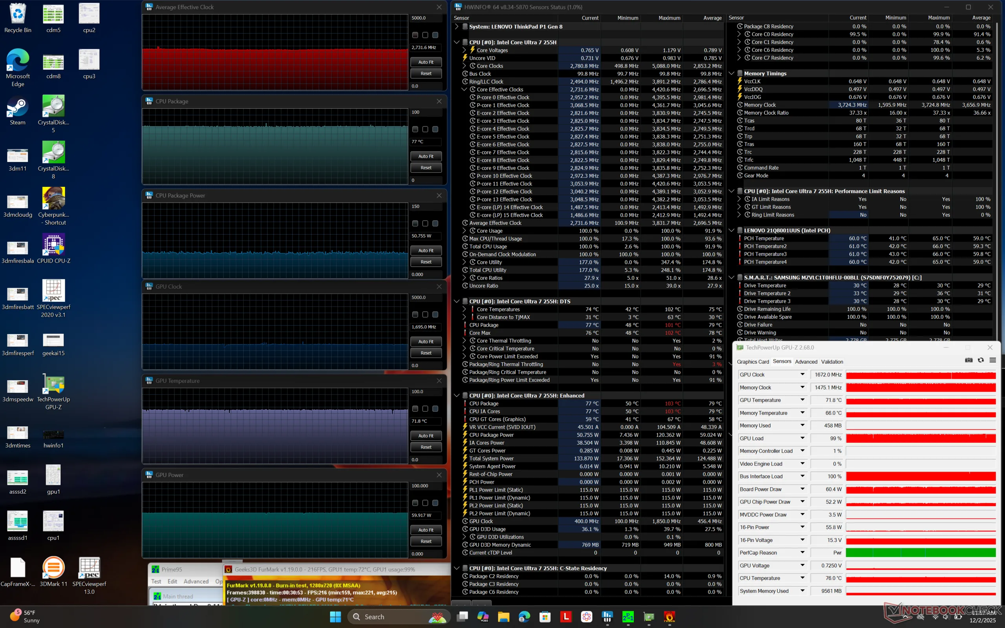
Task: Click the GPU-Z refresh icon
Action: [981, 360]
